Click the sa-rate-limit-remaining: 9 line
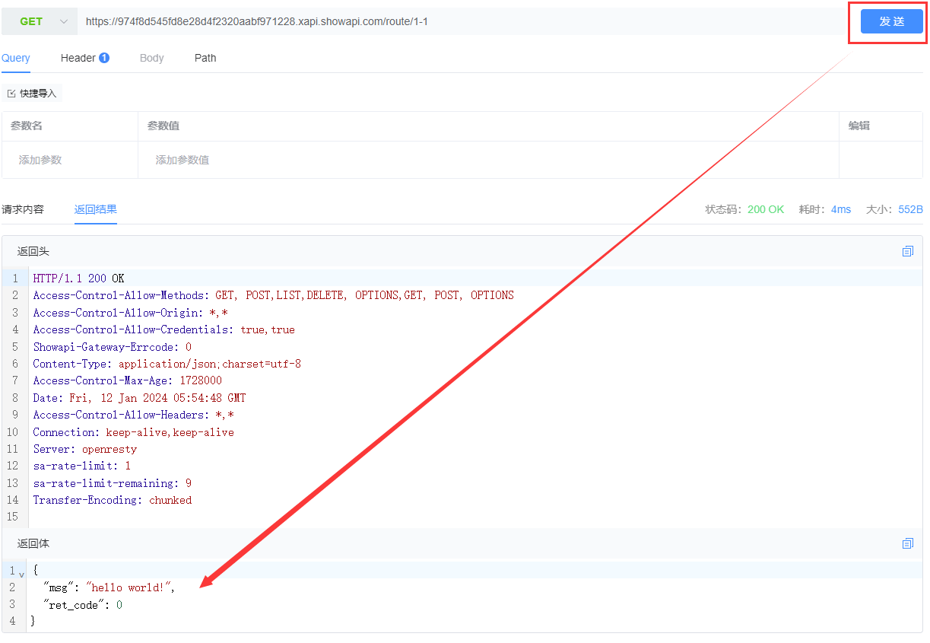 112,483
